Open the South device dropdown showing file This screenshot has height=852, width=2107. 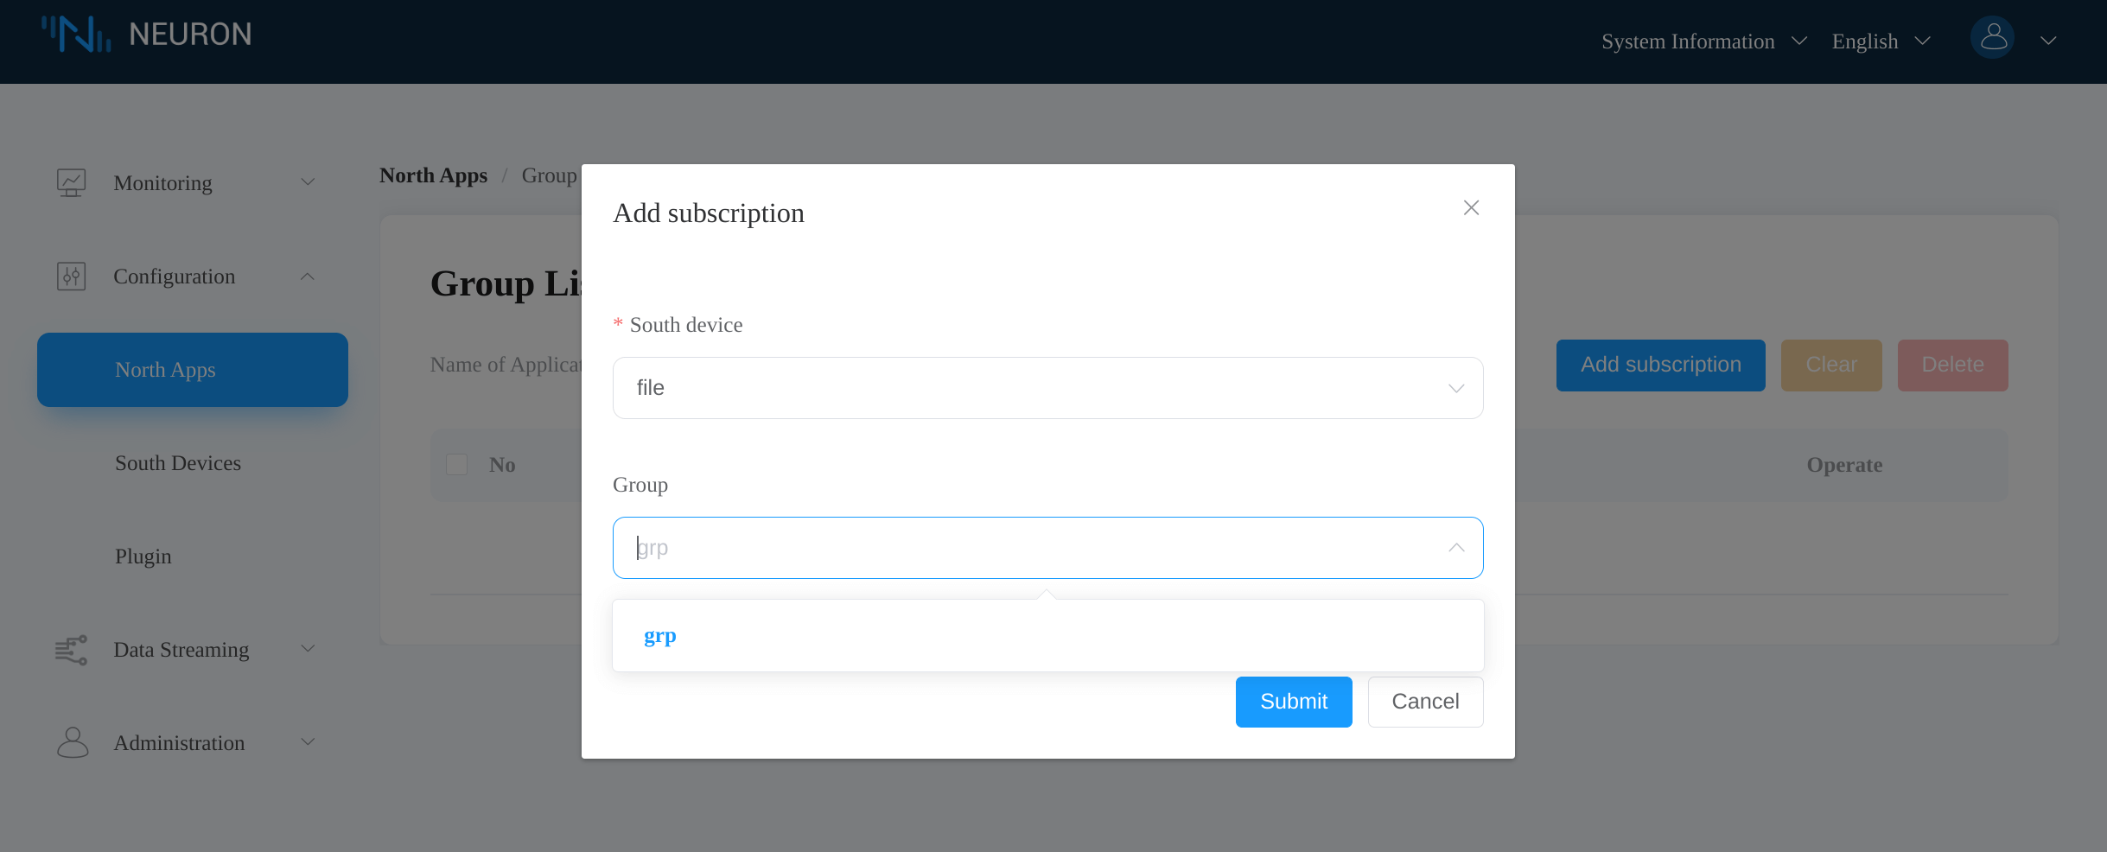pos(1046,387)
